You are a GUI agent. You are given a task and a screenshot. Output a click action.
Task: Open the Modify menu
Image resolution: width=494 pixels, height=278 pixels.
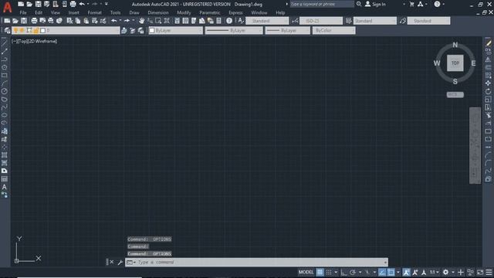coord(184,12)
